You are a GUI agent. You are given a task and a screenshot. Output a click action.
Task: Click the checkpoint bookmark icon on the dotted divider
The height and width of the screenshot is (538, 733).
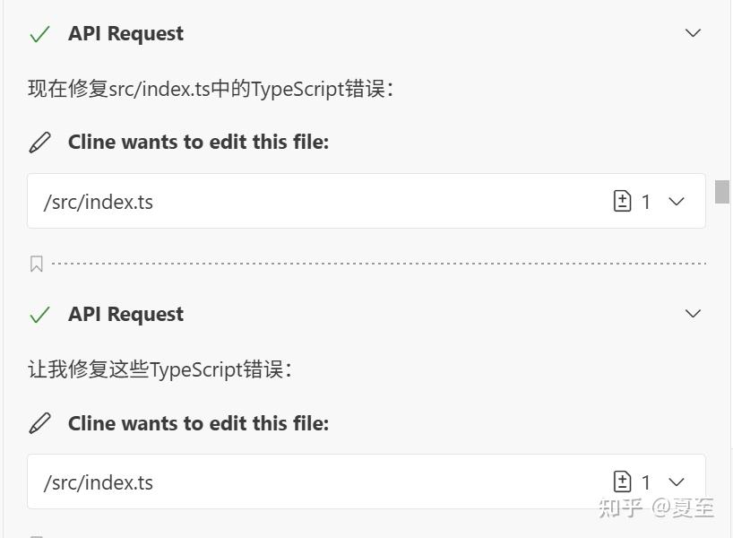pyautogui.click(x=37, y=264)
